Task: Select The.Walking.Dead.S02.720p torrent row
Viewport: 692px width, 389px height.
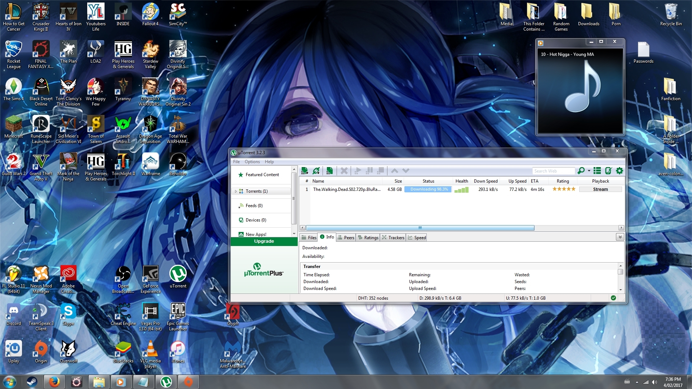Action: (462, 189)
